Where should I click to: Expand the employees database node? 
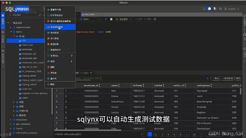point(11,120)
